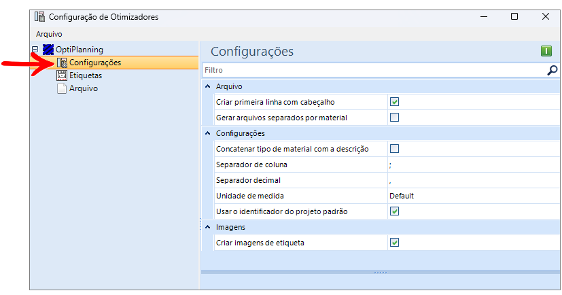This screenshot has width=562, height=295.
Task: Click the magnifying glass search icon
Action: (552, 70)
